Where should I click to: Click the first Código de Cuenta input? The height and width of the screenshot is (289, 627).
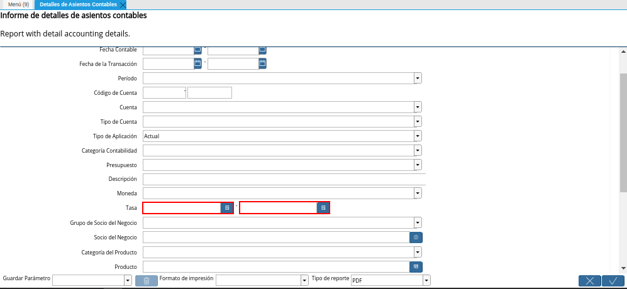pos(164,93)
